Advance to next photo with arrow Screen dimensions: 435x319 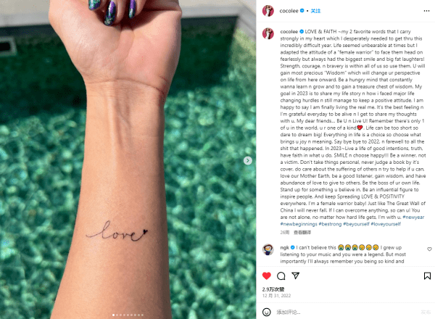[248, 160]
